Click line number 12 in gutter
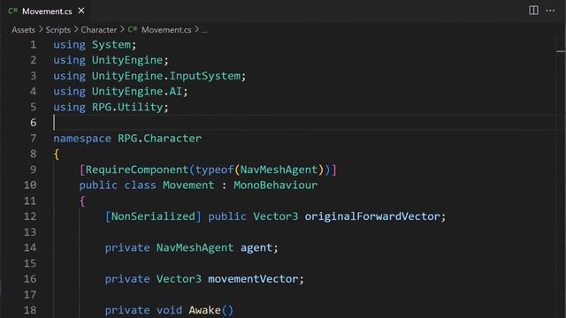 tap(30, 216)
